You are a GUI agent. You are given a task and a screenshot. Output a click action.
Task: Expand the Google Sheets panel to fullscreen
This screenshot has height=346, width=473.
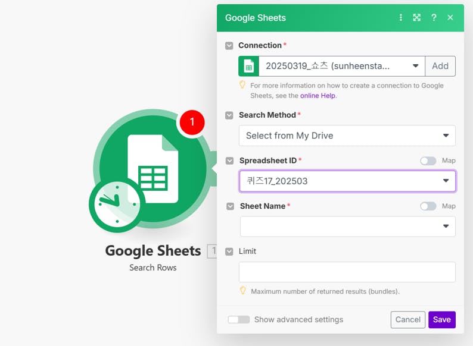coord(416,17)
